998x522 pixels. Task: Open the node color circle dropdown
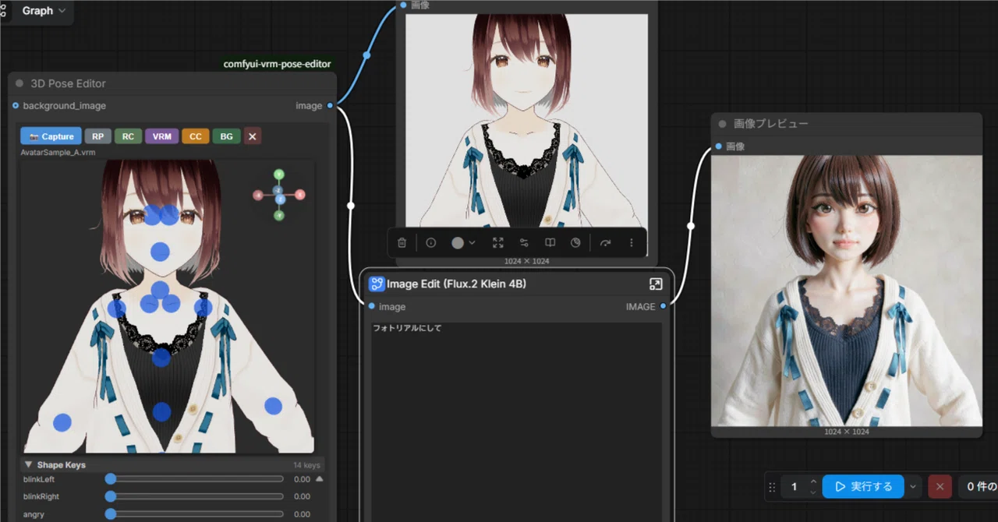[x=463, y=242]
